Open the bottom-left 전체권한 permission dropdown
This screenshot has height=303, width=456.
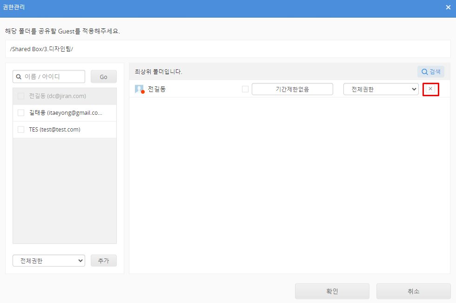pos(49,261)
